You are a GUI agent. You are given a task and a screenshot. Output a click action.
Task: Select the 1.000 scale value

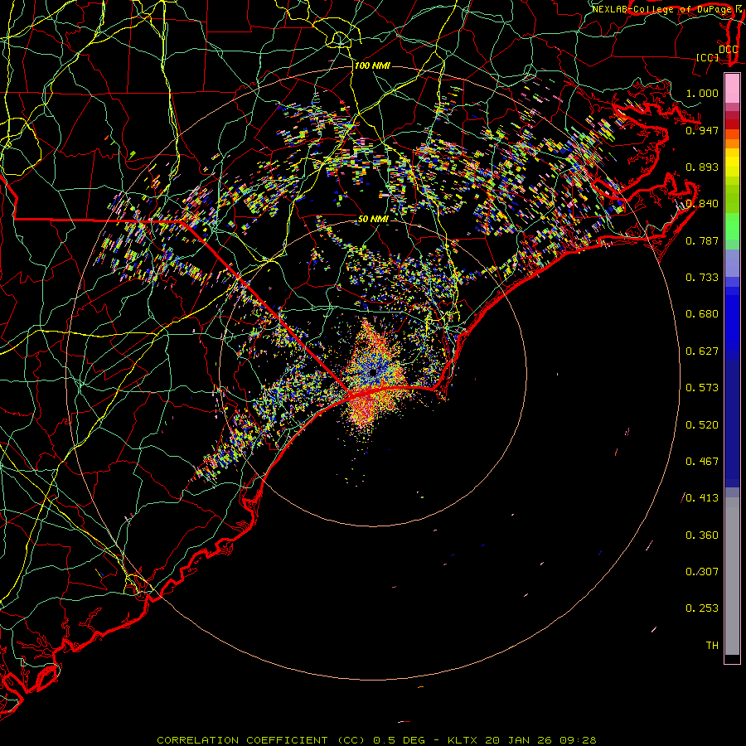(702, 93)
